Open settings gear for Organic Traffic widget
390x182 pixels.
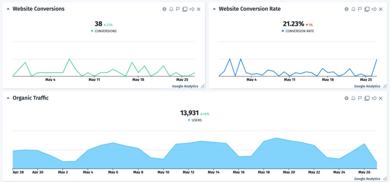pyautogui.click(x=346, y=98)
